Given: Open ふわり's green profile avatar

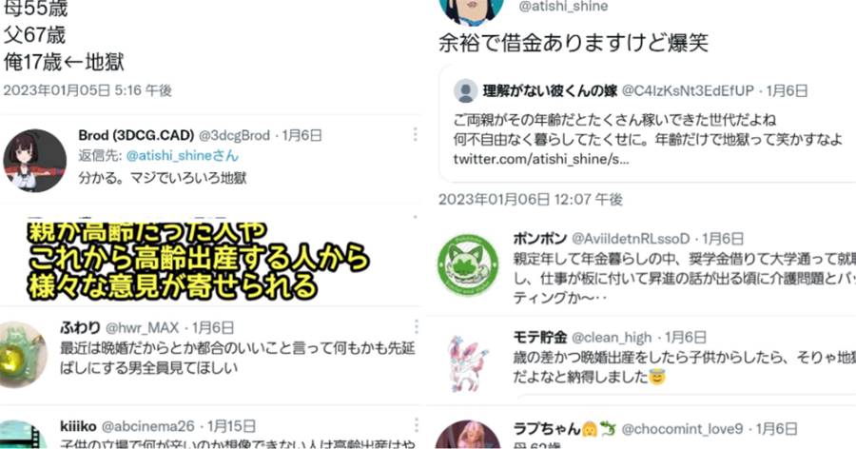Looking at the screenshot, I should [x=23, y=355].
